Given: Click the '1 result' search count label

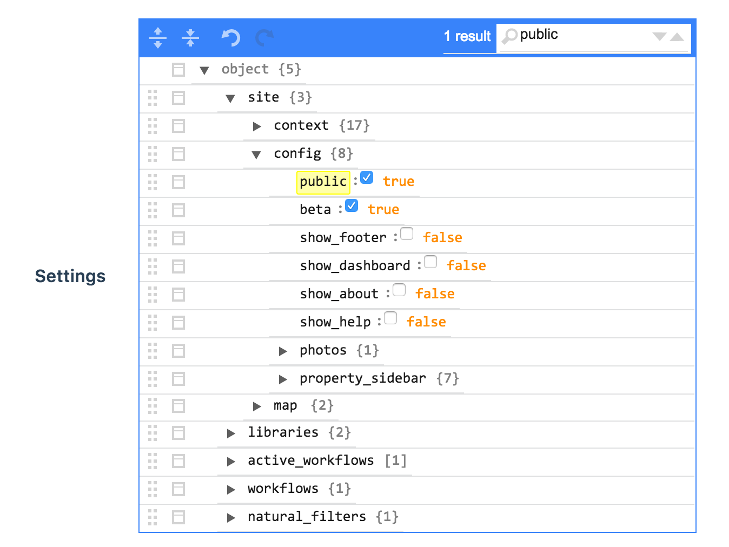Looking at the screenshot, I should click(x=467, y=36).
